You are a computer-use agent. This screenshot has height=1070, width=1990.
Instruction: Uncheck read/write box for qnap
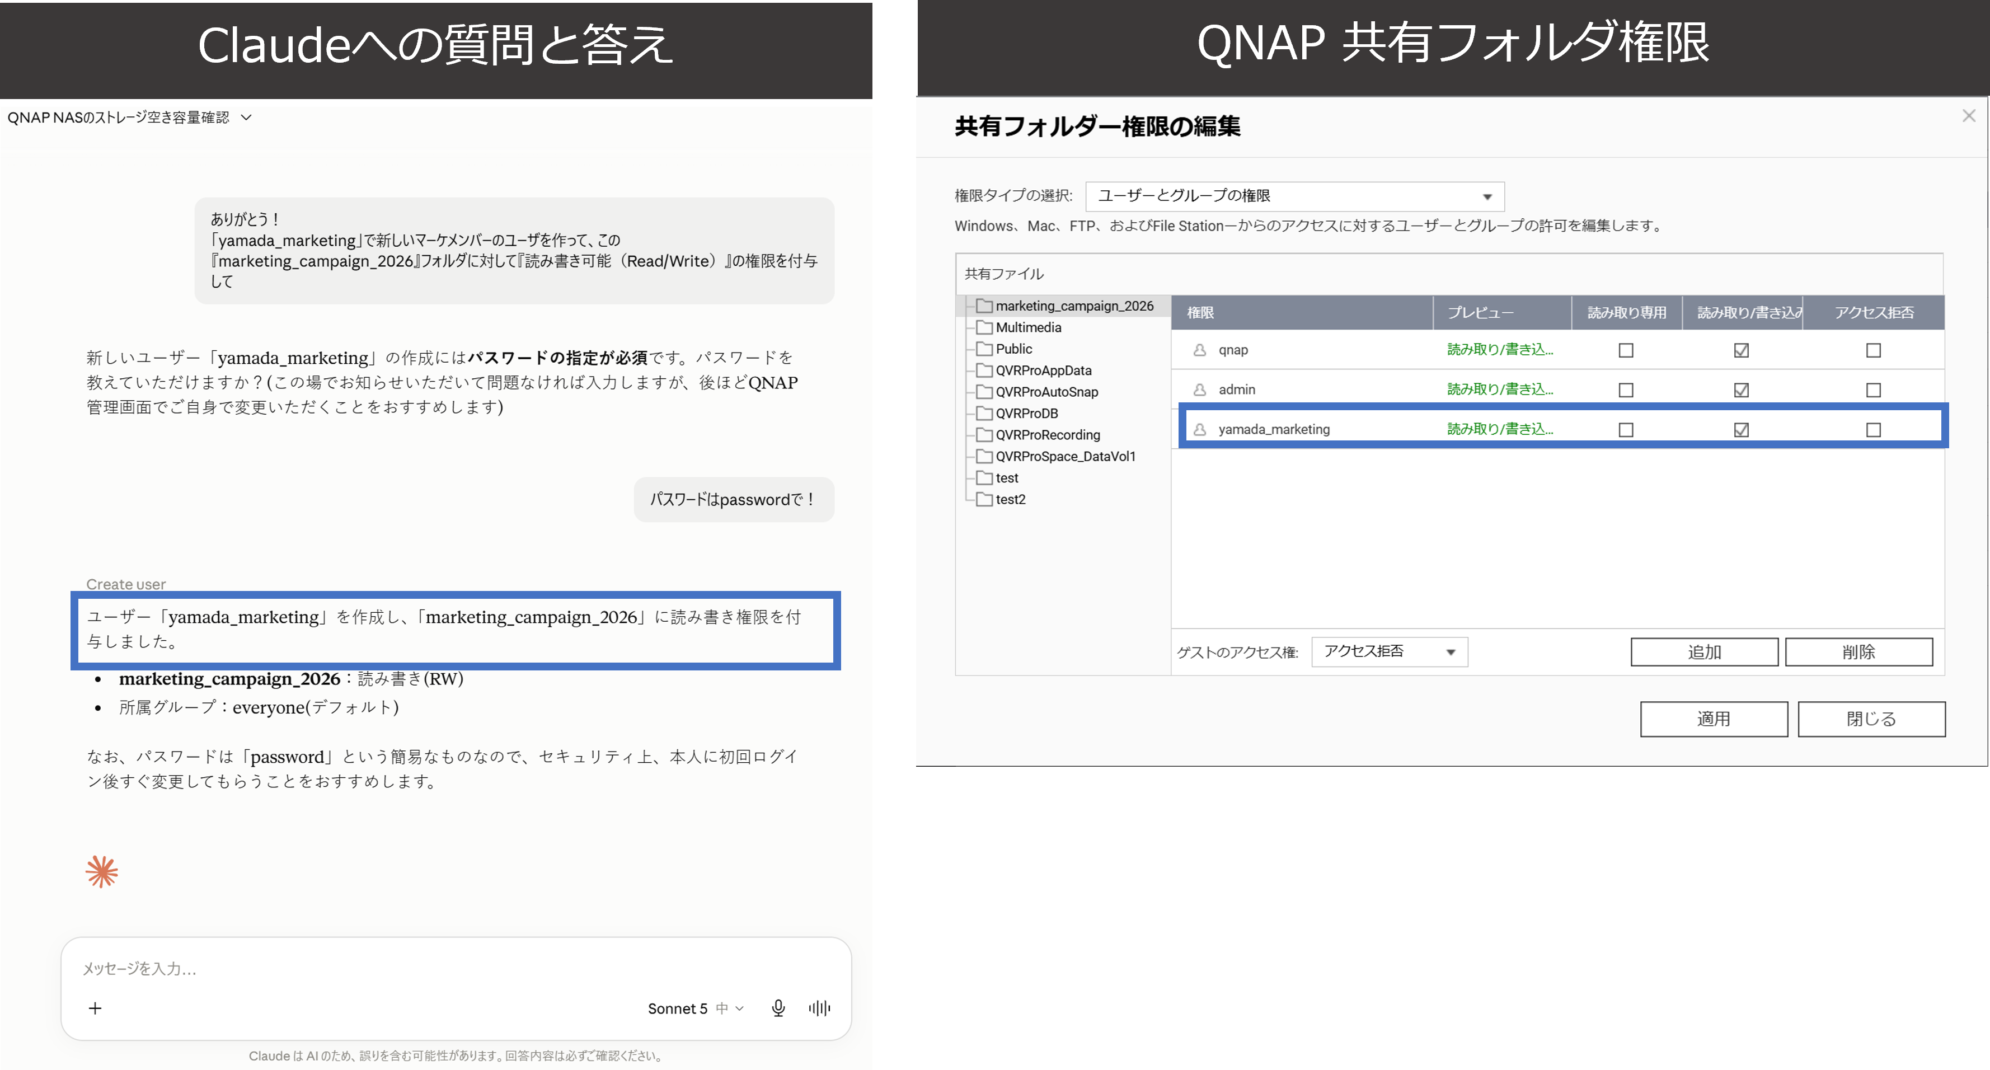[x=1742, y=351]
